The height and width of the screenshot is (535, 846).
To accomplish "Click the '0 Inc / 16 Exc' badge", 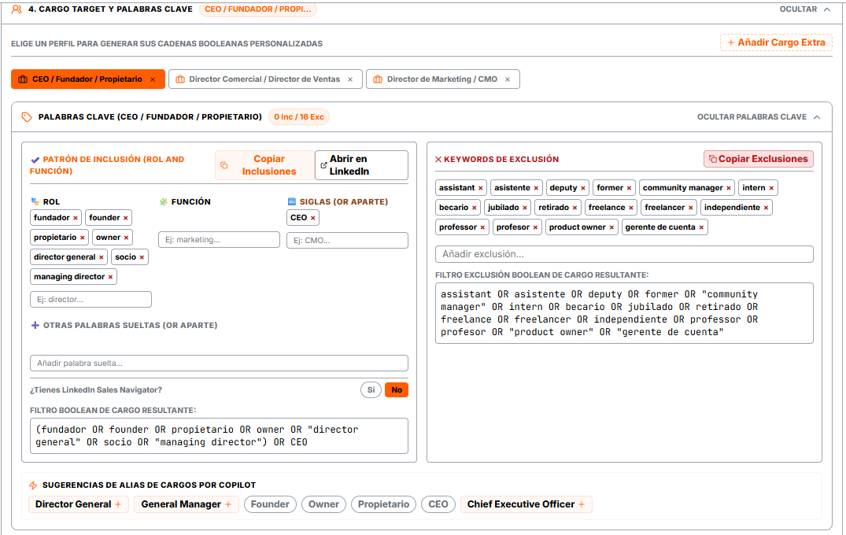I will click(x=299, y=117).
